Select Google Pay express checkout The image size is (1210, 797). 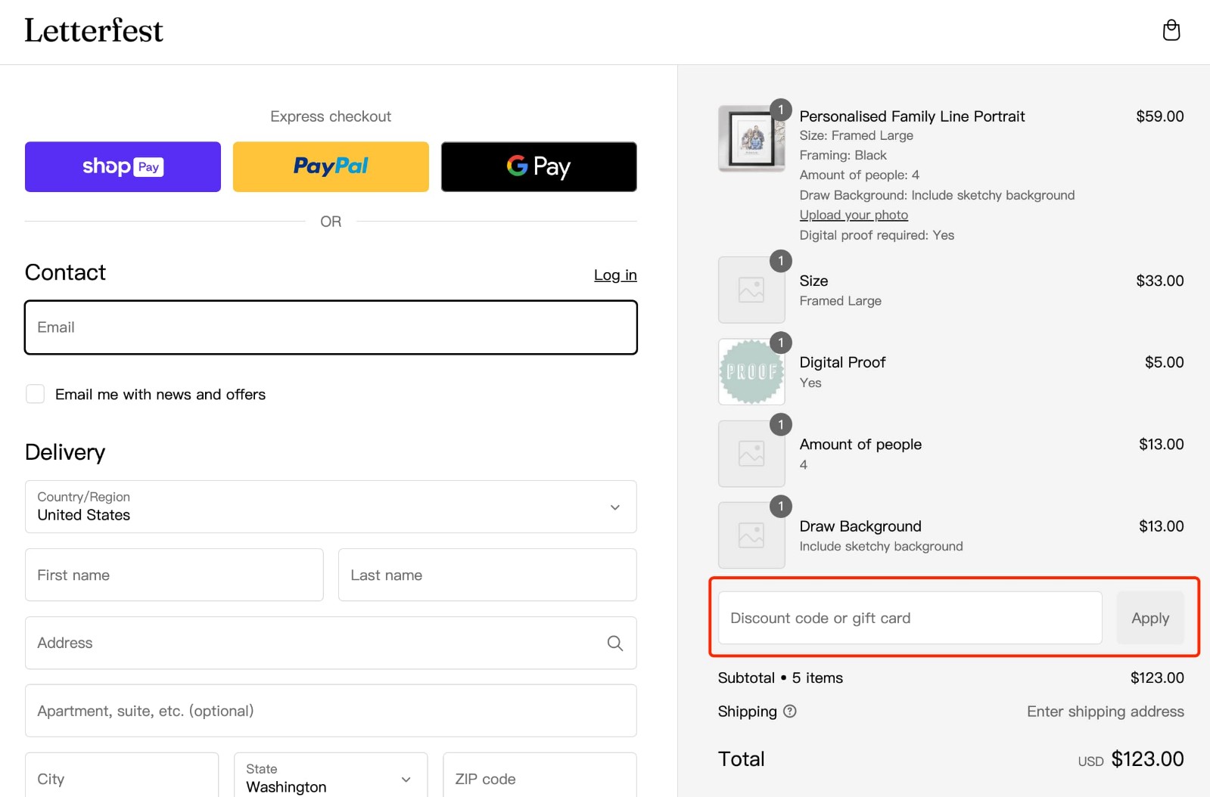539,166
